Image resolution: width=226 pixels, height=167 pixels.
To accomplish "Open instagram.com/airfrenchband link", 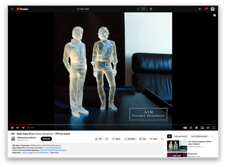I will pyautogui.click(x=36, y=153).
